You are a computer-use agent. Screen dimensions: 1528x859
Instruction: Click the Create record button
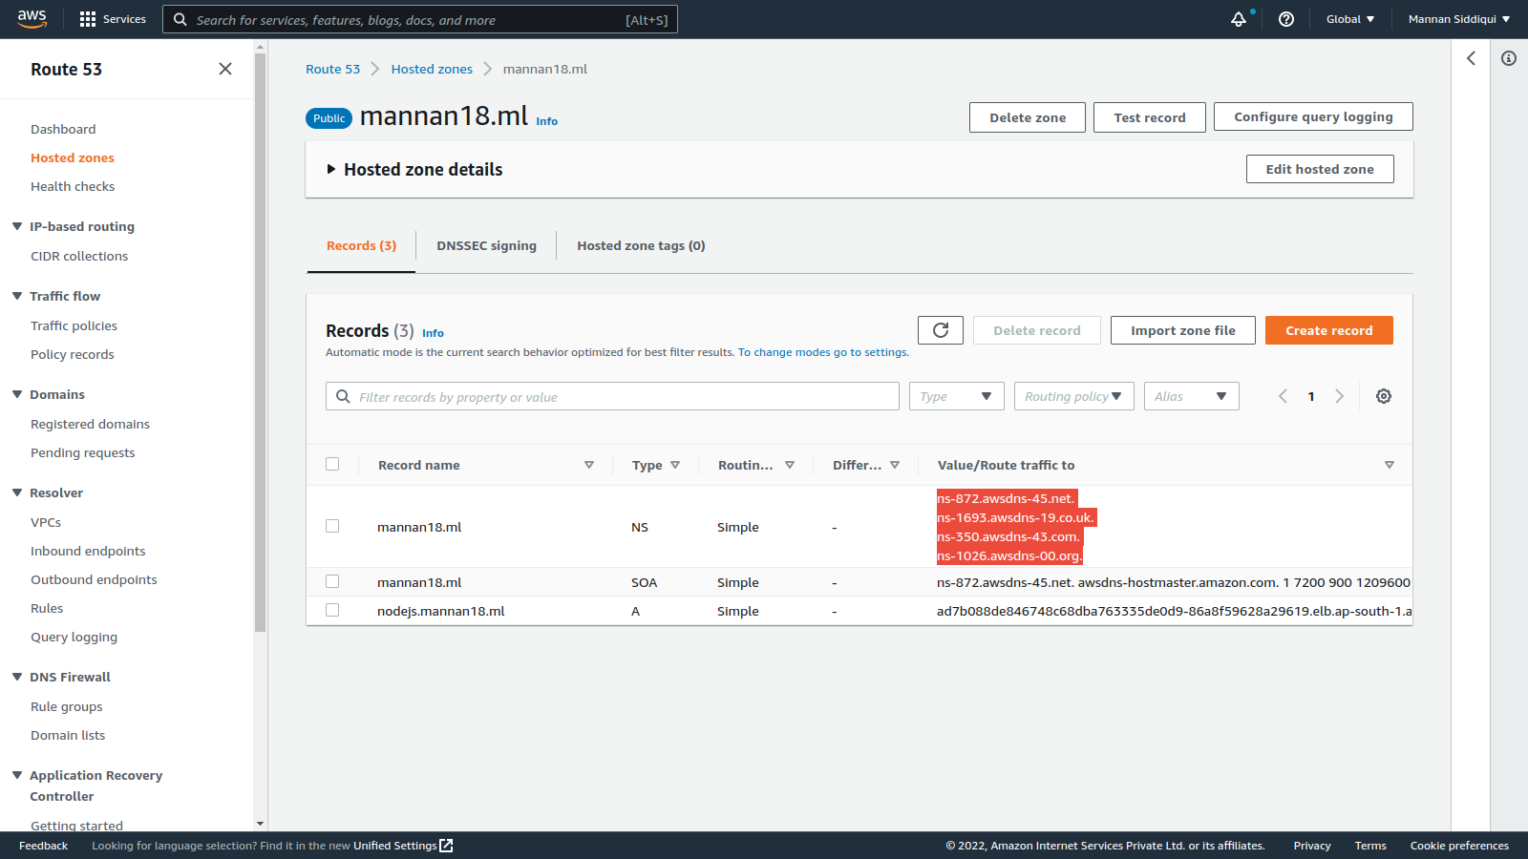(1328, 329)
